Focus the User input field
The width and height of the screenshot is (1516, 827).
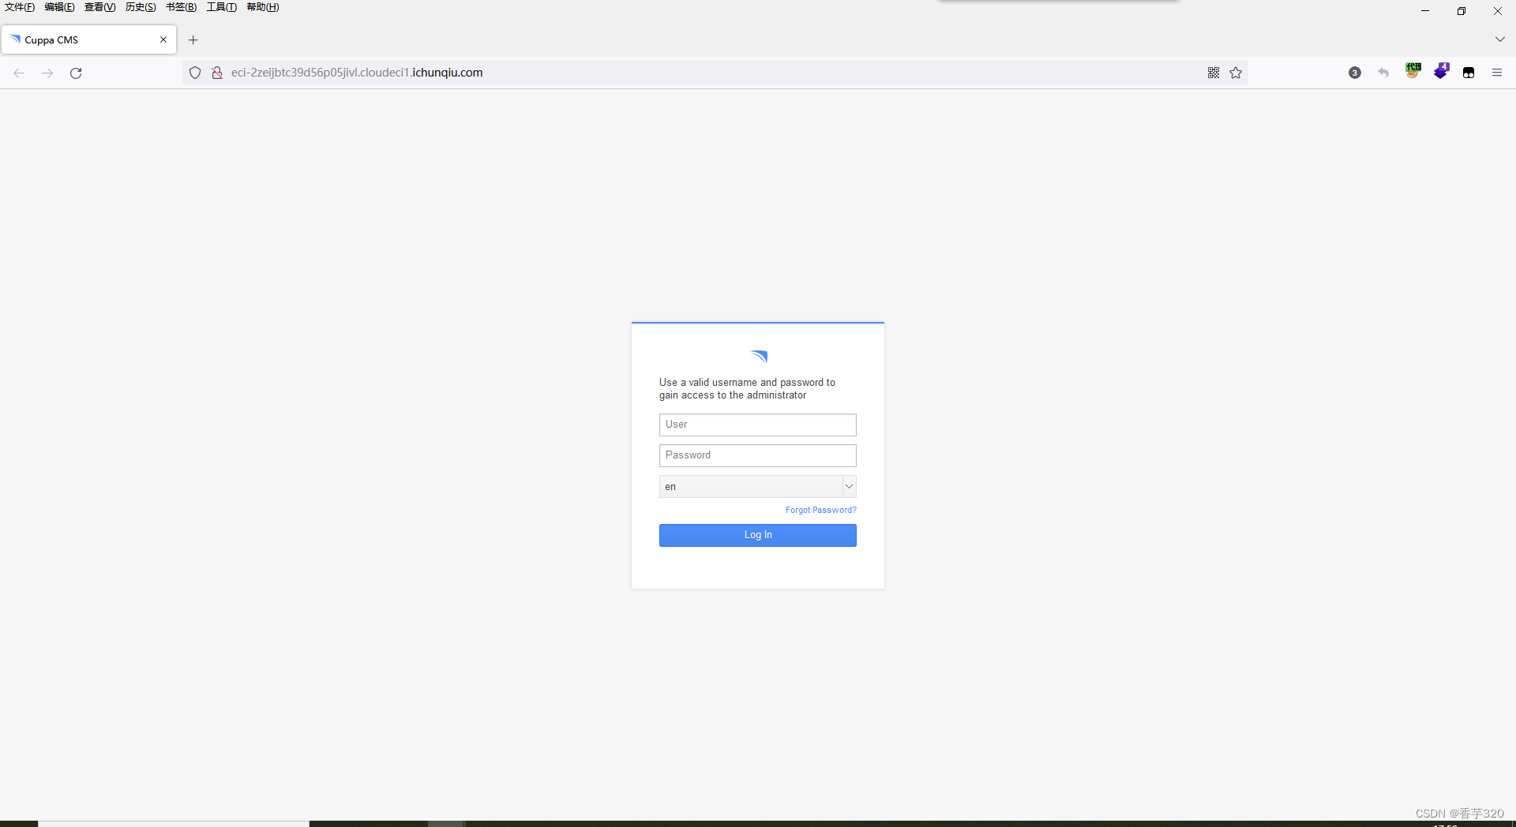[x=758, y=425]
